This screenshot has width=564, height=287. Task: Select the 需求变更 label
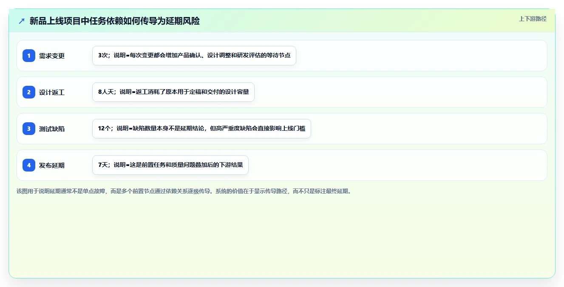(52, 56)
